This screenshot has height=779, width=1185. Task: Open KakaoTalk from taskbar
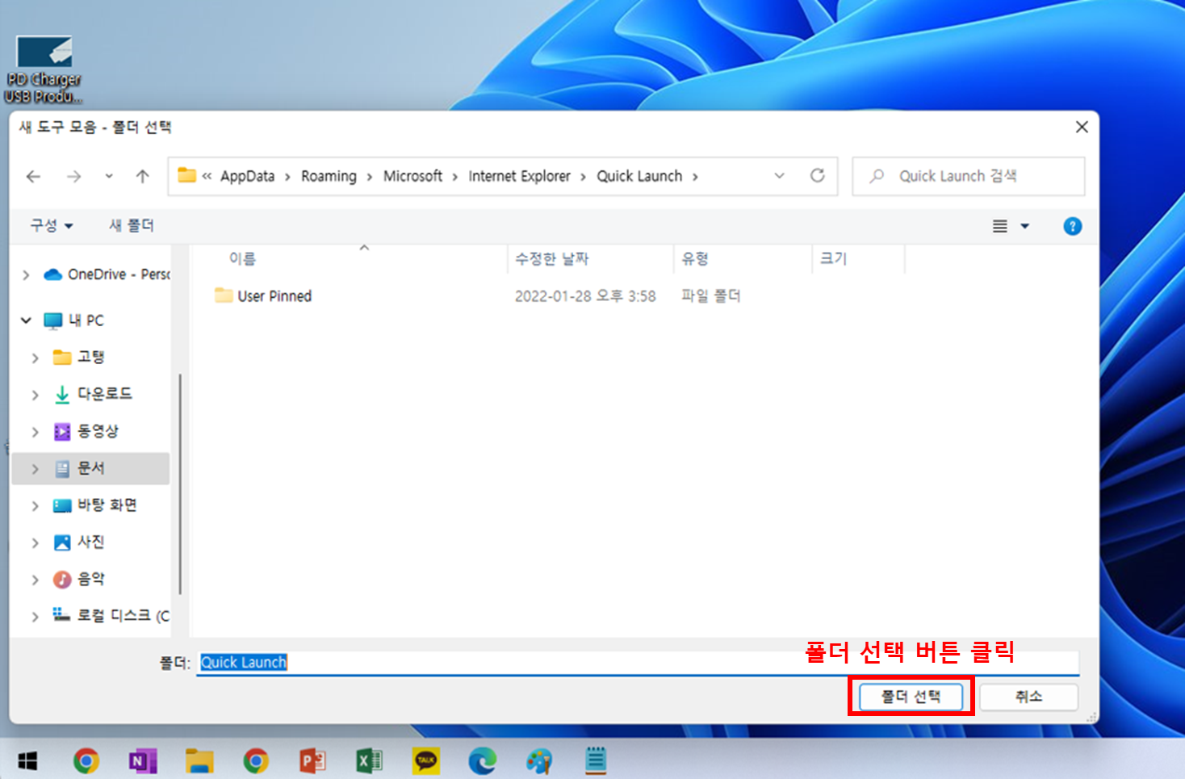point(426,760)
